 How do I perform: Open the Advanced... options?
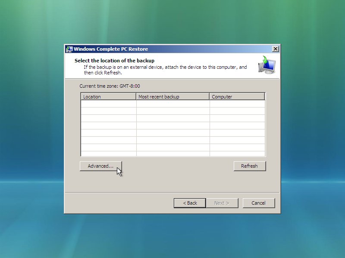pos(100,166)
